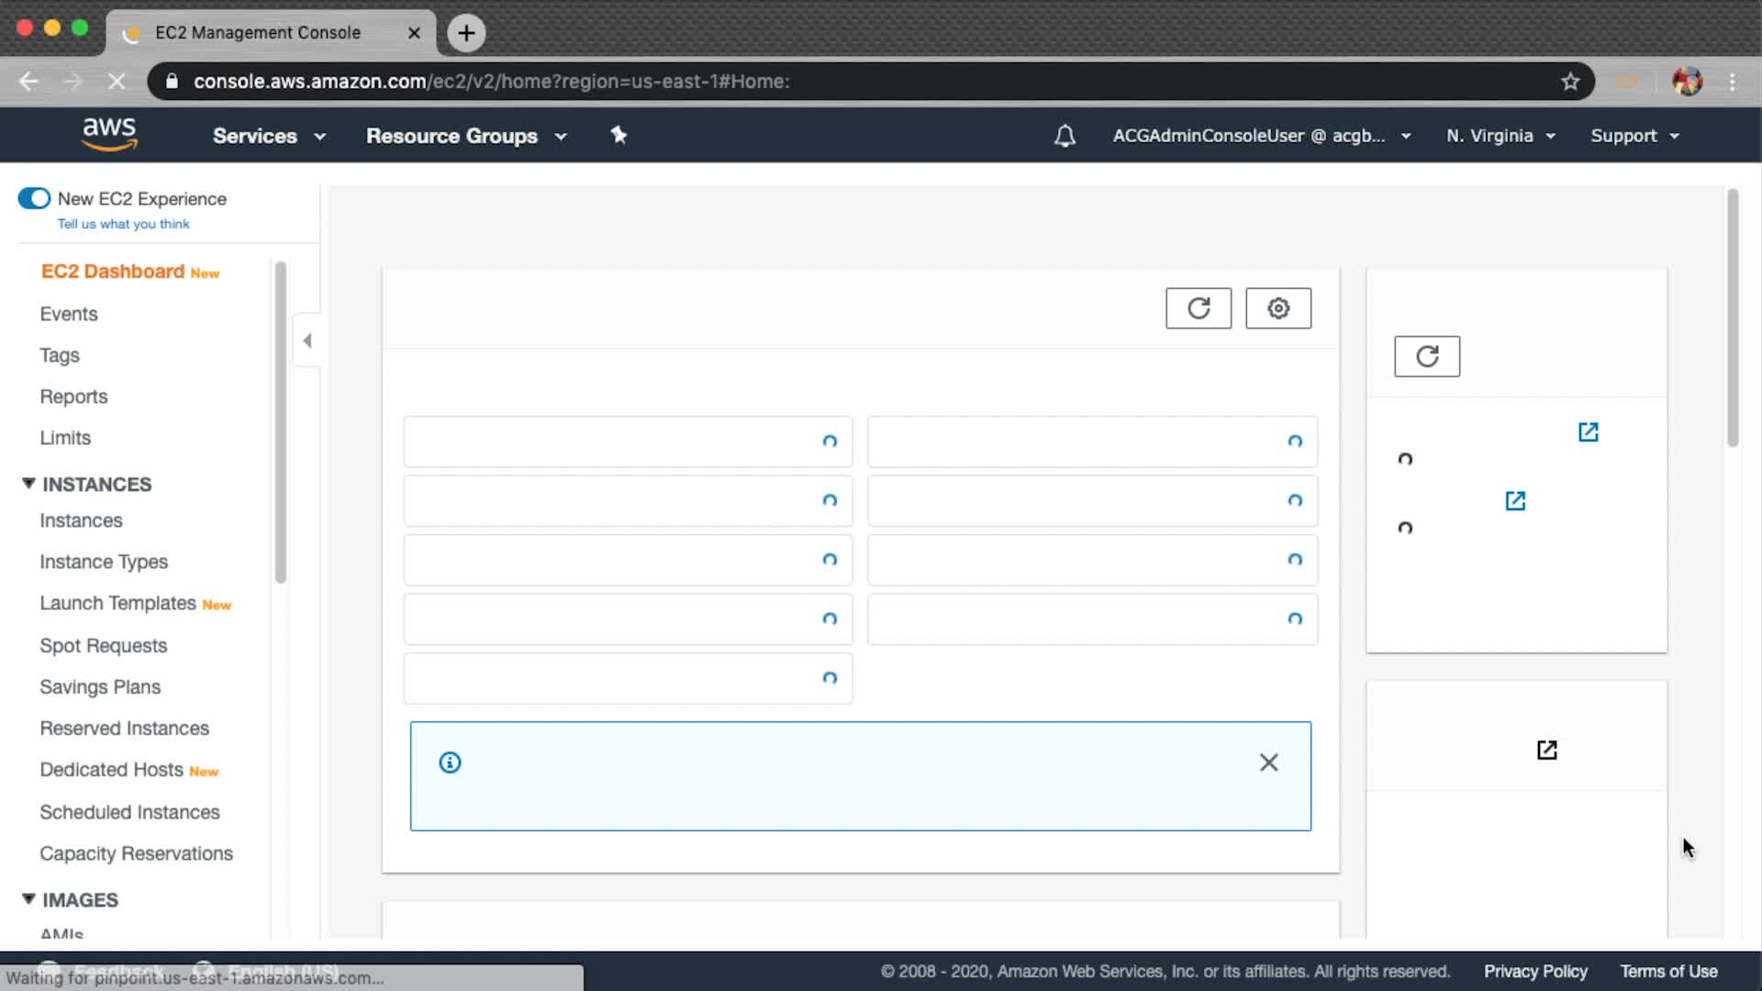
Task: Collapse the side navigation panel arrow
Action: click(x=307, y=340)
